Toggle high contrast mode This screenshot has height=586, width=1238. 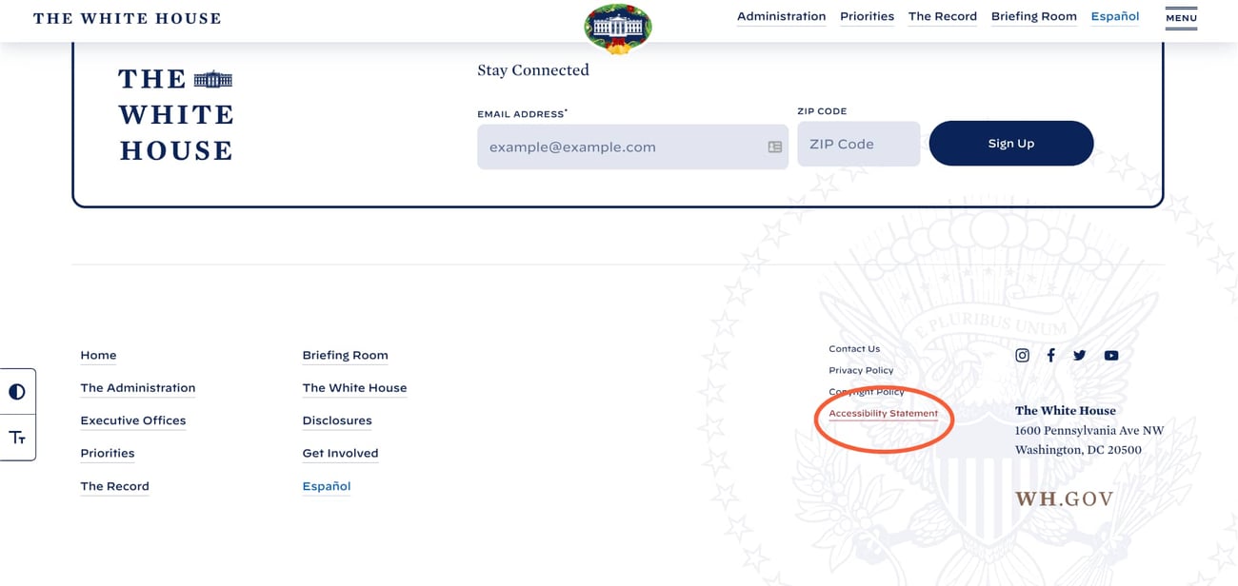[17, 392]
